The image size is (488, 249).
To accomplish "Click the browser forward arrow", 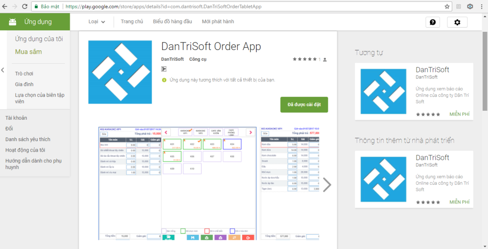I will [x=15, y=6].
